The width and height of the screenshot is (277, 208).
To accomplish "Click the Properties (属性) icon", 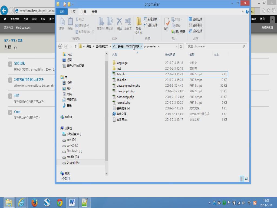I will click(167, 24).
